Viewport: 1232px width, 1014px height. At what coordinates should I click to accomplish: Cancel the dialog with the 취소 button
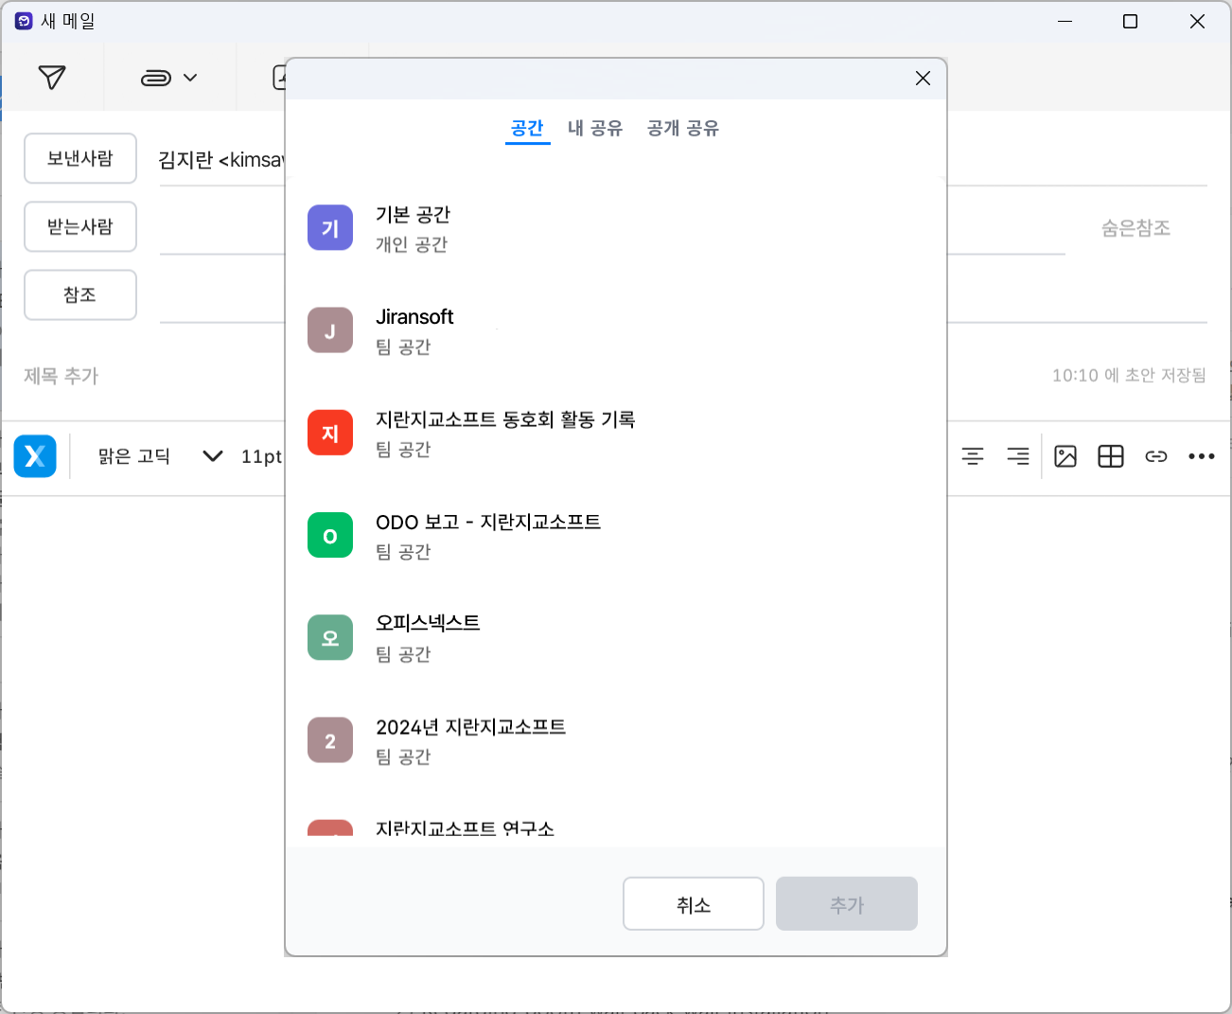(693, 904)
